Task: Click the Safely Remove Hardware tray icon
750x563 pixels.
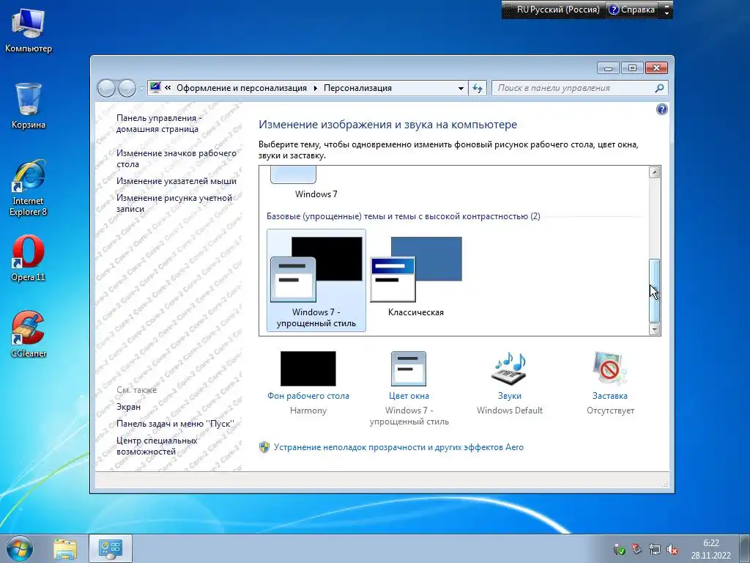Action: pos(619,550)
